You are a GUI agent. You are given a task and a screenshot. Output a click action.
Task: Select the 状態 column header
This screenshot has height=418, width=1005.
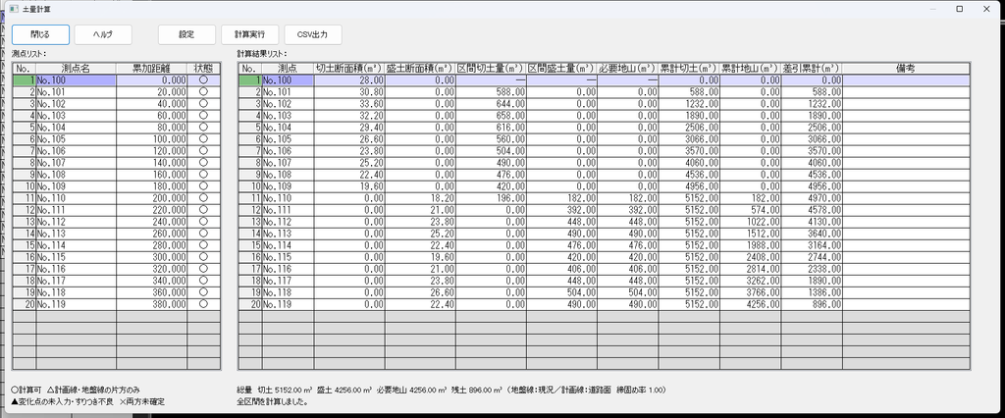click(x=204, y=68)
